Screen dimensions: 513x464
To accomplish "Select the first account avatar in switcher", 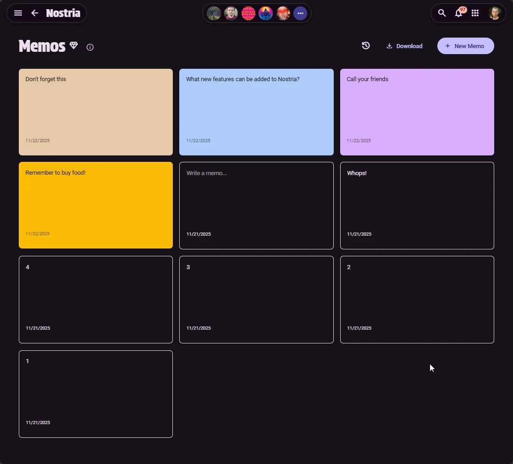I will 214,13.
